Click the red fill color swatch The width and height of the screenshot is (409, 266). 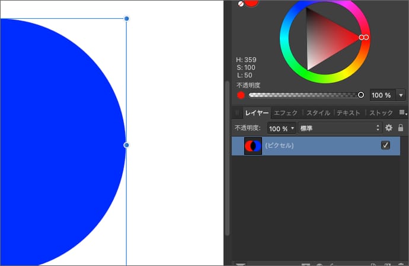click(252, 2)
